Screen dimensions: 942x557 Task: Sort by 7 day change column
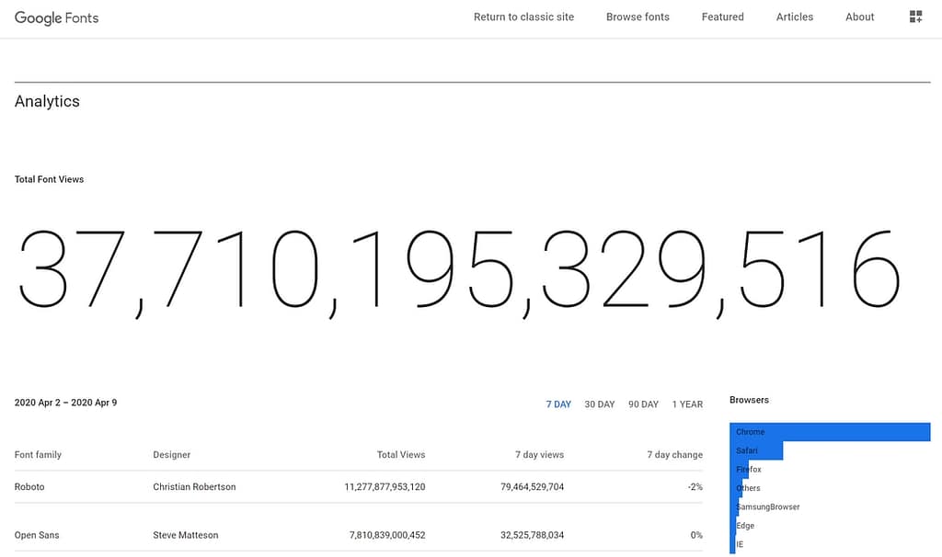coord(674,455)
